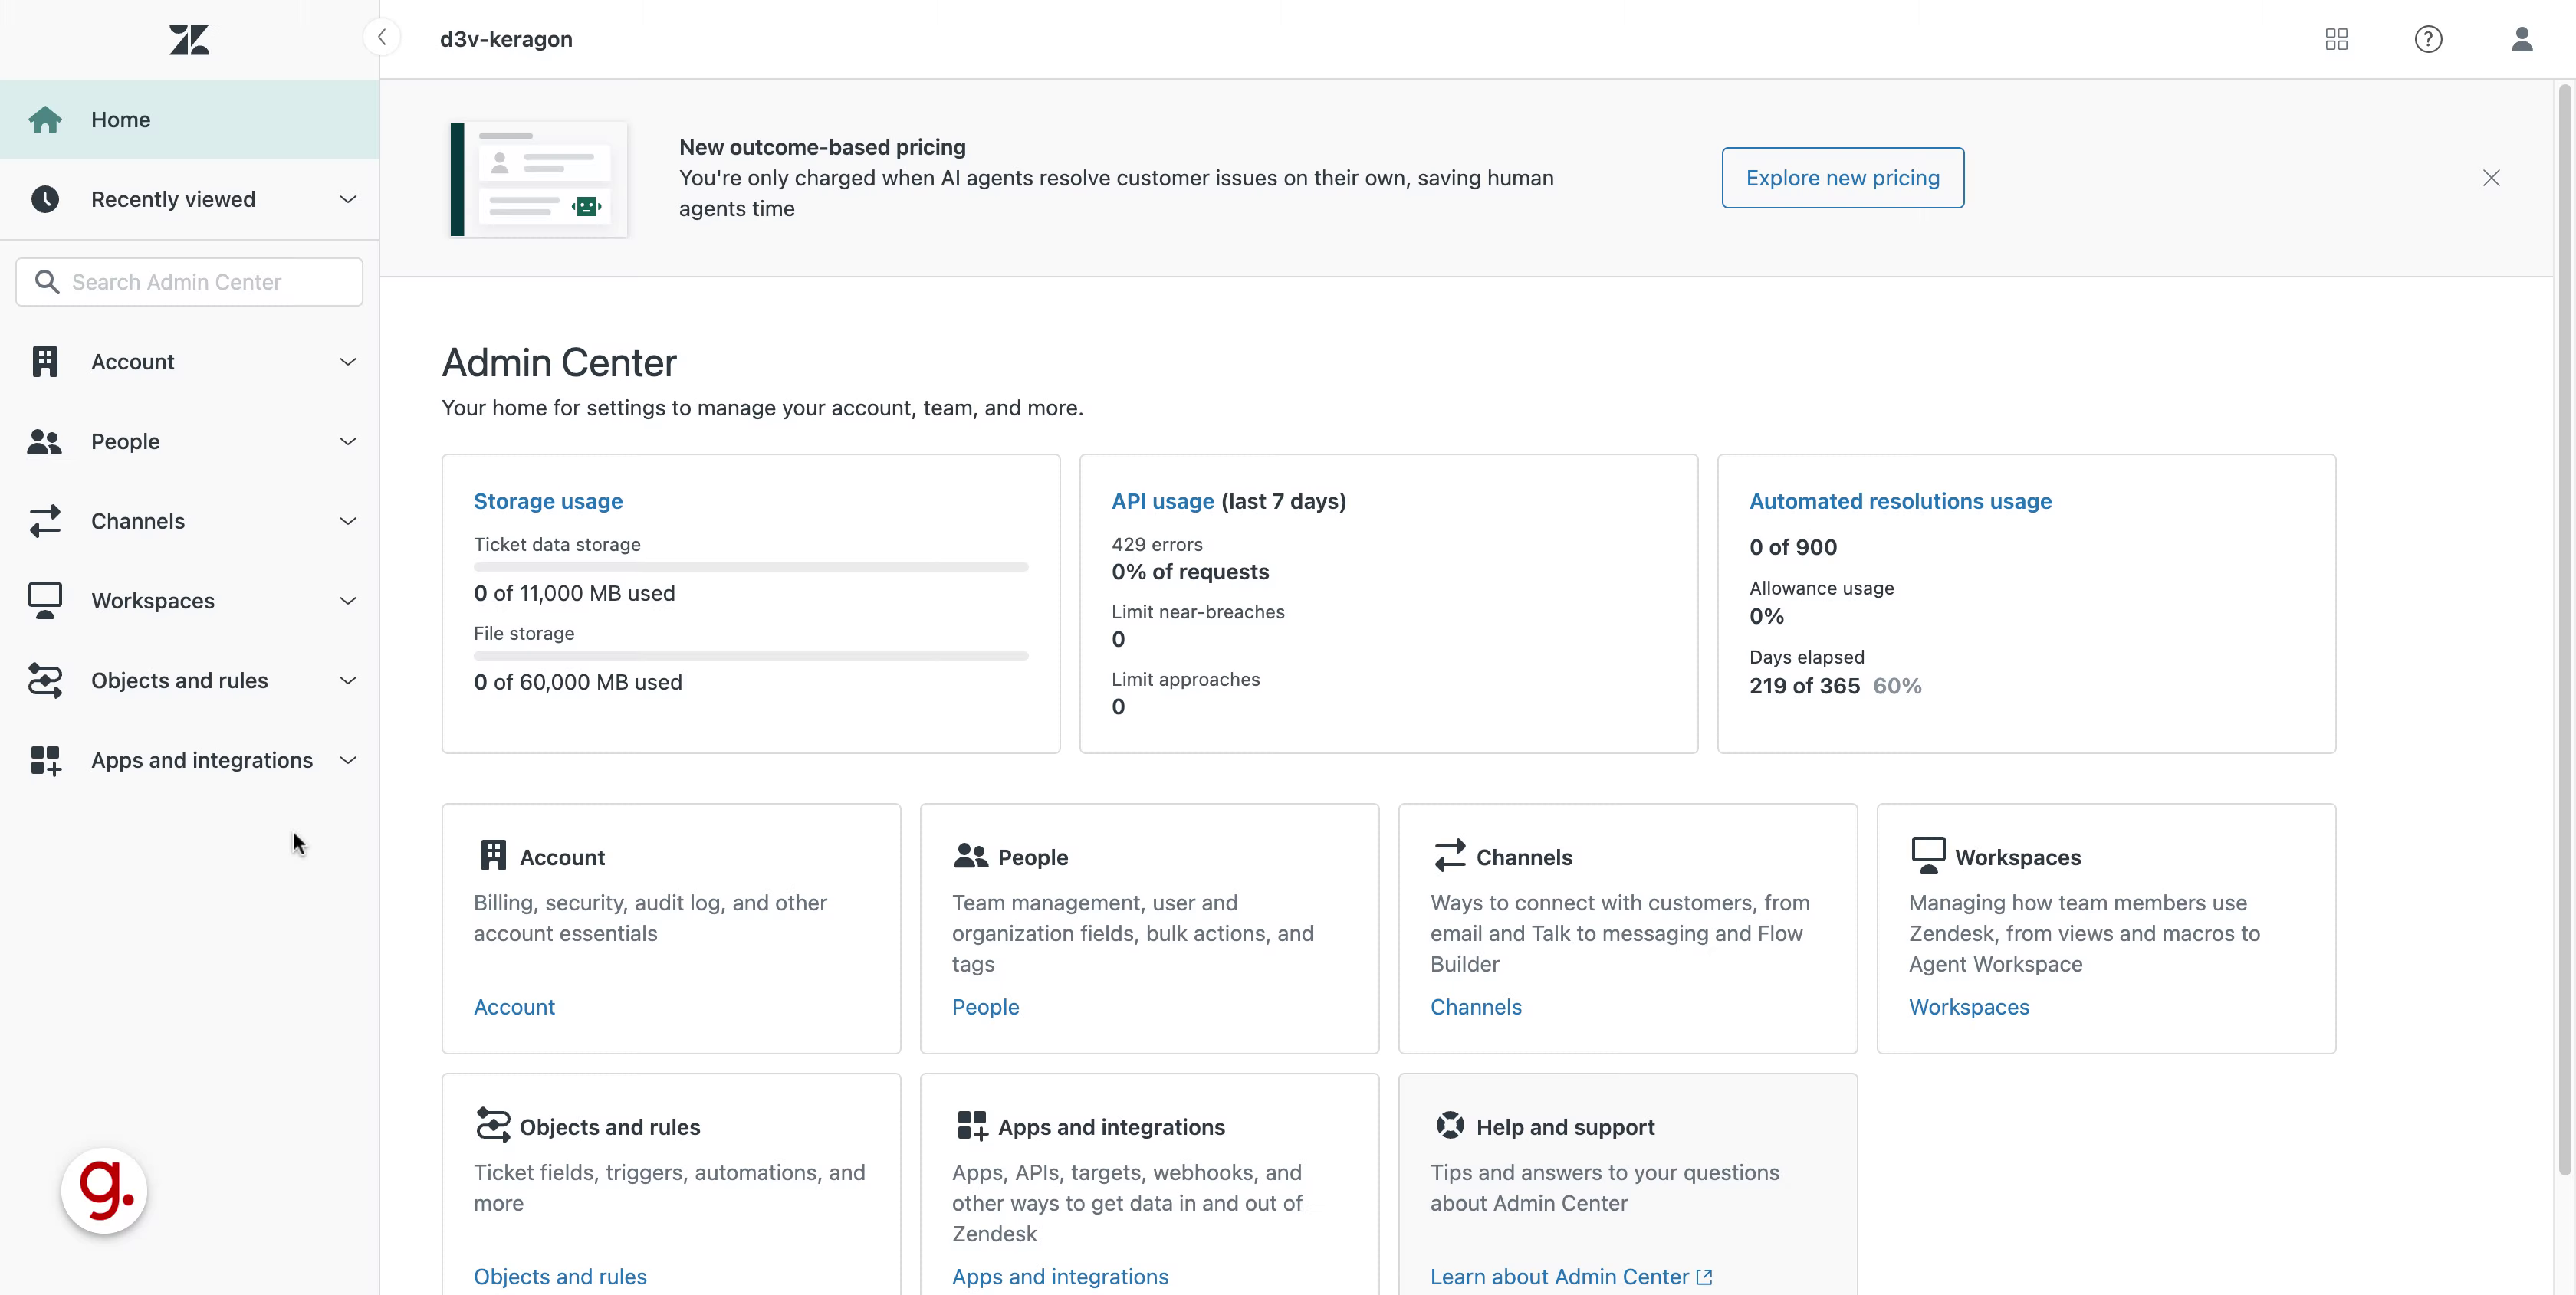Open the Workspaces sidebar menu
Image resolution: width=2576 pixels, height=1295 pixels.
click(189, 601)
